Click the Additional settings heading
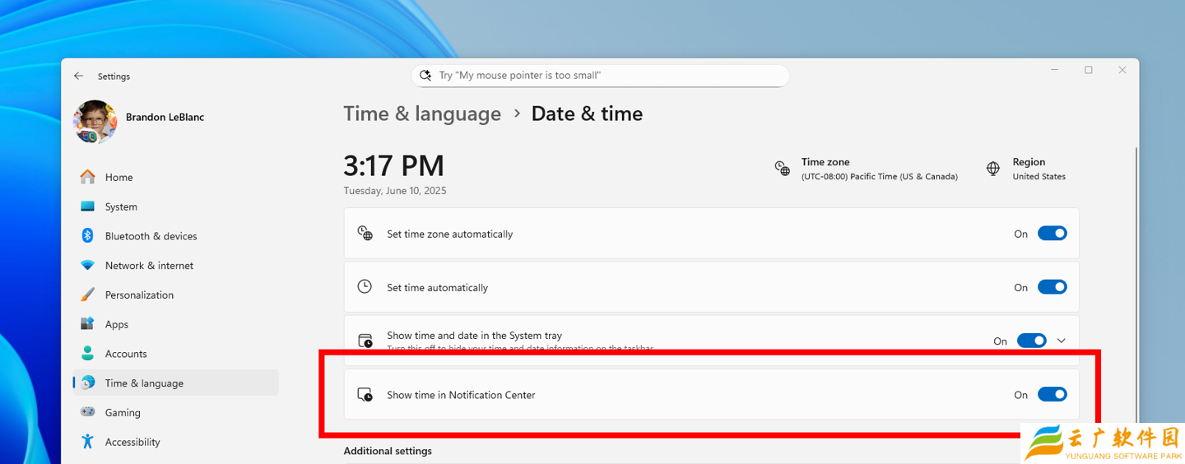1185x464 pixels. coord(388,451)
